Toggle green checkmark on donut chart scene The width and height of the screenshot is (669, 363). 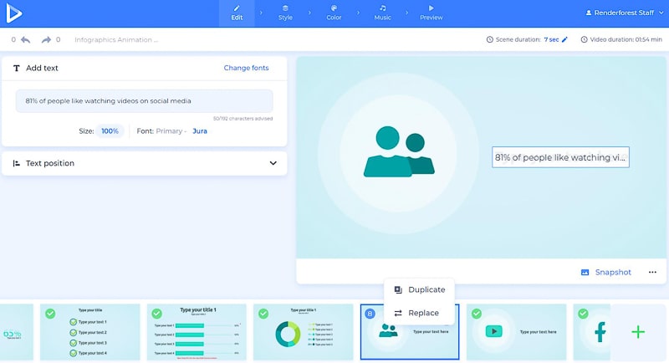coord(263,313)
